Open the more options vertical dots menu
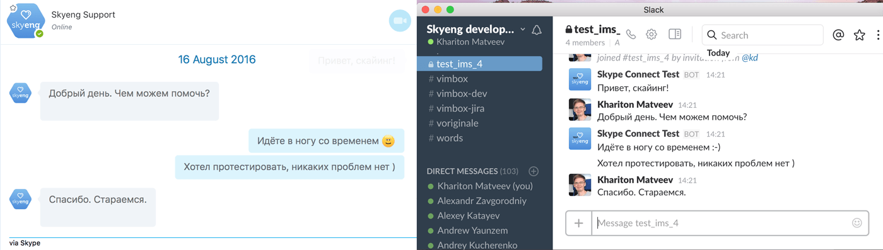Screen dimensions: 883x250 (879, 35)
